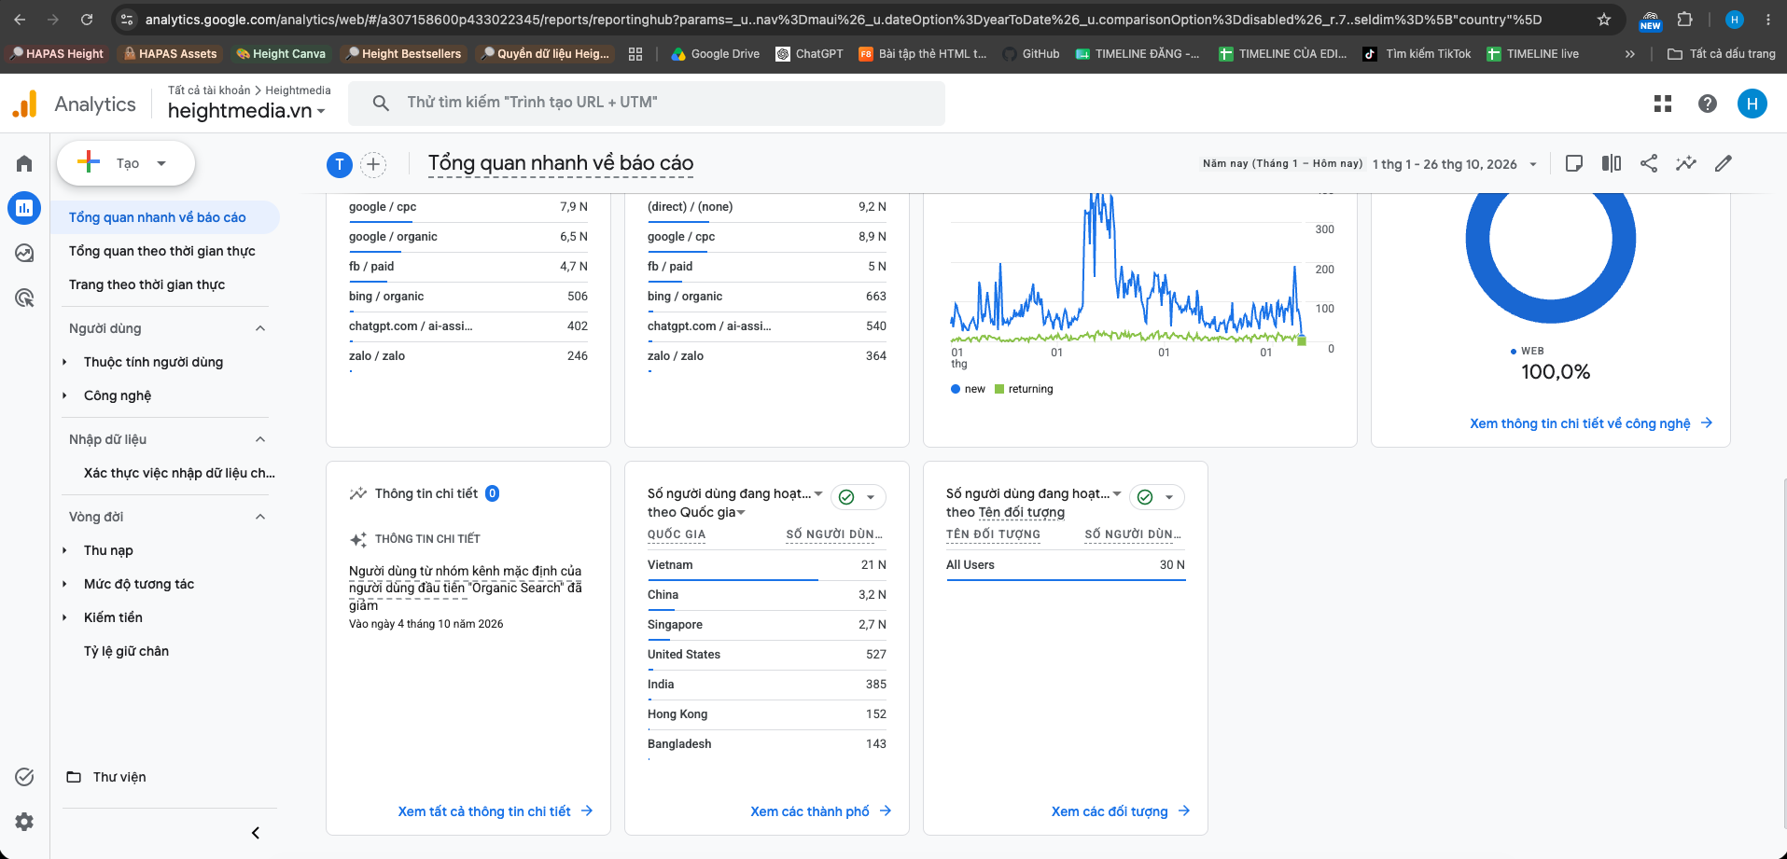
Task: Click Xem tất cả thông tin chi tiết
Action: coord(495,811)
